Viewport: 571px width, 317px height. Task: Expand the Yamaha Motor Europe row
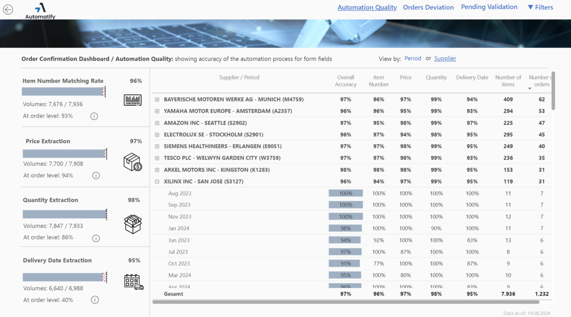(157, 111)
